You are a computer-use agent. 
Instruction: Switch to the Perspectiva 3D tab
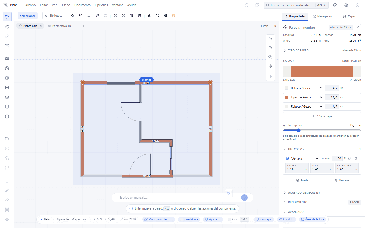(x=60, y=26)
